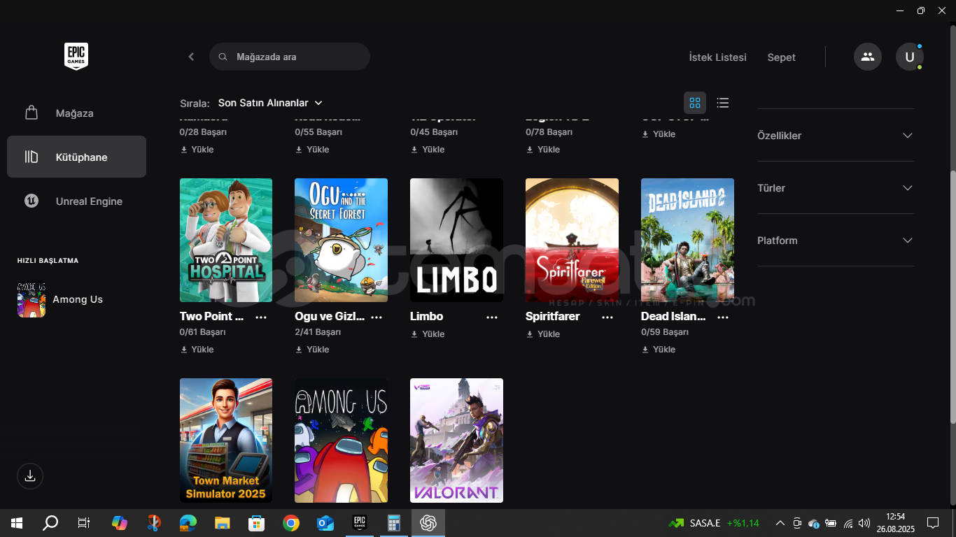Viewport: 956px width, 537px height.
Task: Open the three-dot menu for Two Point Hospital
Action: coord(261,317)
